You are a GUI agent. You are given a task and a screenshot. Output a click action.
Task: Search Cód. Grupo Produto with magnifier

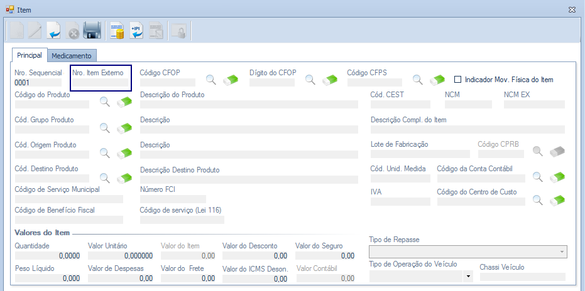[105, 128]
